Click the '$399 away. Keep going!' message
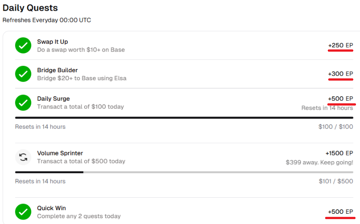The height and width of the screenshot is (224, 360). pos(319,163)
